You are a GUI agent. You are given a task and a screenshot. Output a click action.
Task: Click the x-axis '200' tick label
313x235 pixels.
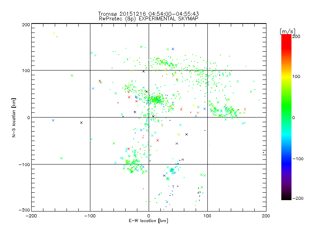266,216
